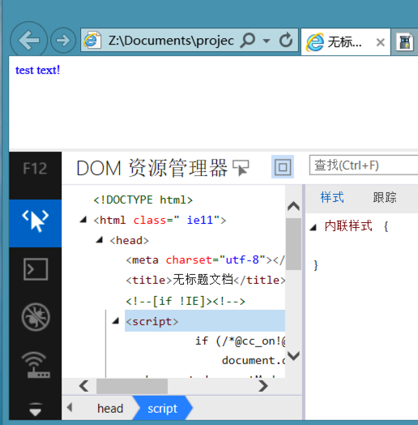The image size is (418, 425).
Task: Open address bar autocomplete dropdown arrow
Action: click(x=267, y=41)
